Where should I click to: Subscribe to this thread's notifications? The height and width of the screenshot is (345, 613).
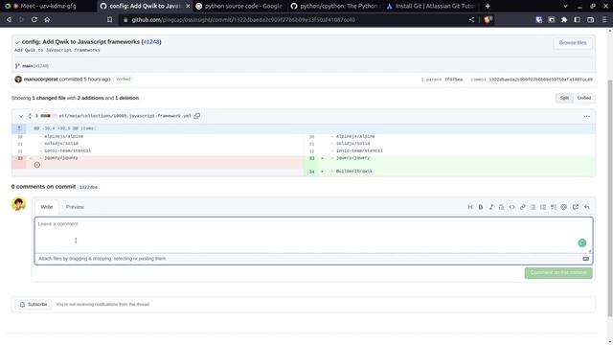[x=34, y=305]
